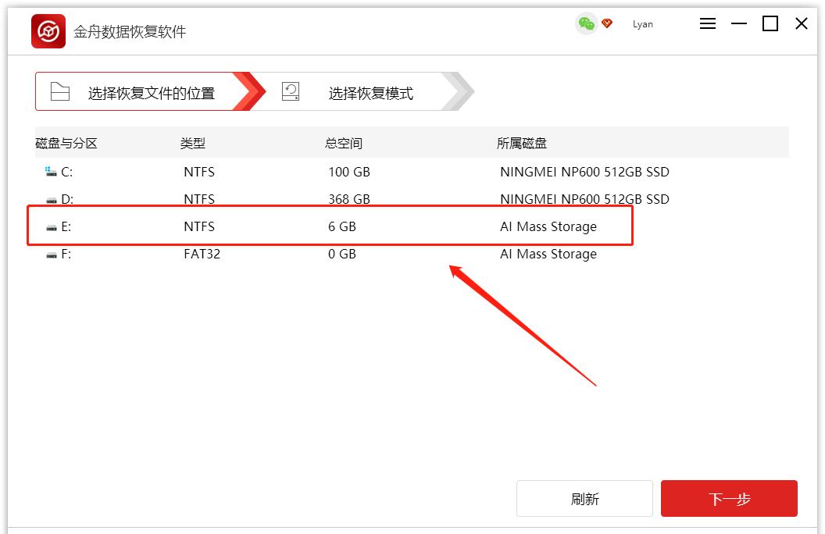Switch to the 选择恢复模式 step tab

(373, 91)
